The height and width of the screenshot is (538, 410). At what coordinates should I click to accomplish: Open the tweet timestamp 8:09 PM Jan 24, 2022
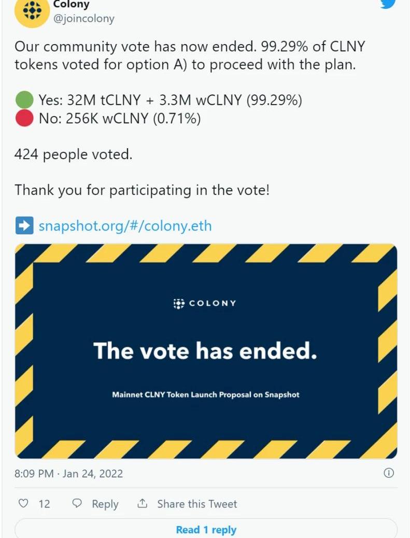point(68,474)
